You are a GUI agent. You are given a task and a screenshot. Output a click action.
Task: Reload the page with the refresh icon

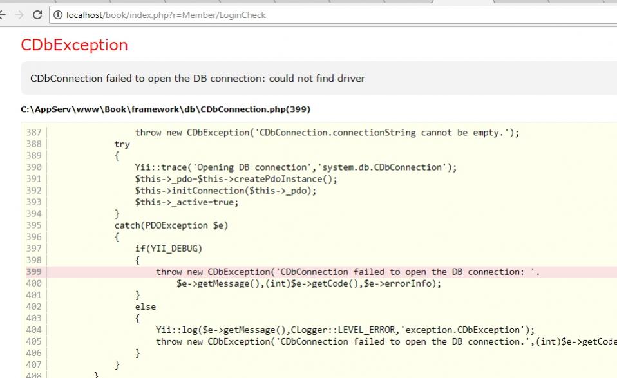37,15
